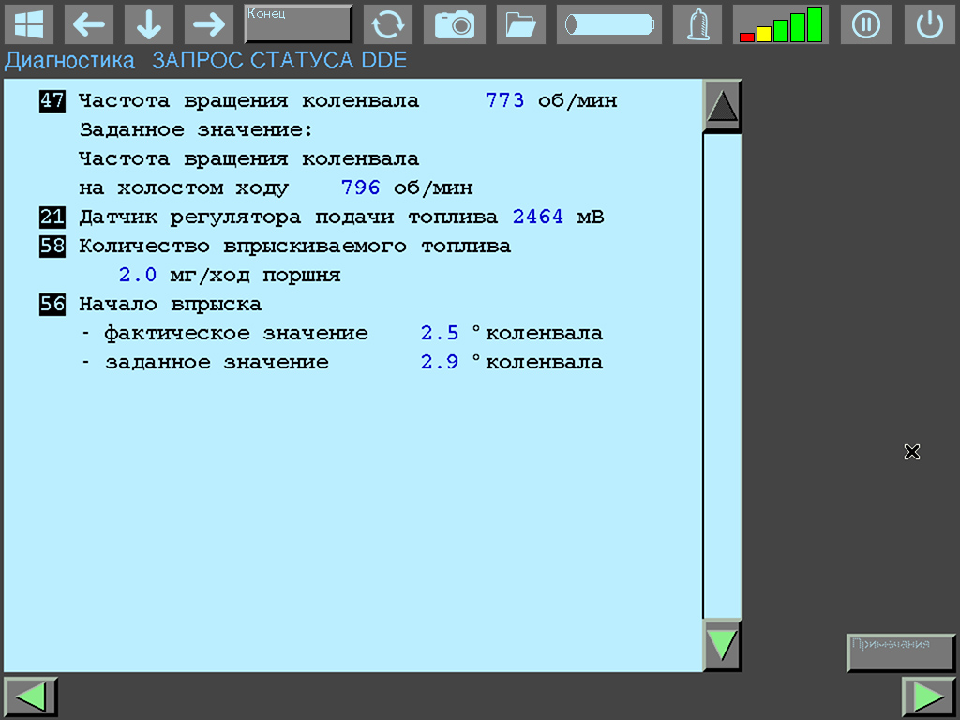Click the down arrow toolbar icon
Viewport: 960px width, 720px height.
(x=149, y=24)
